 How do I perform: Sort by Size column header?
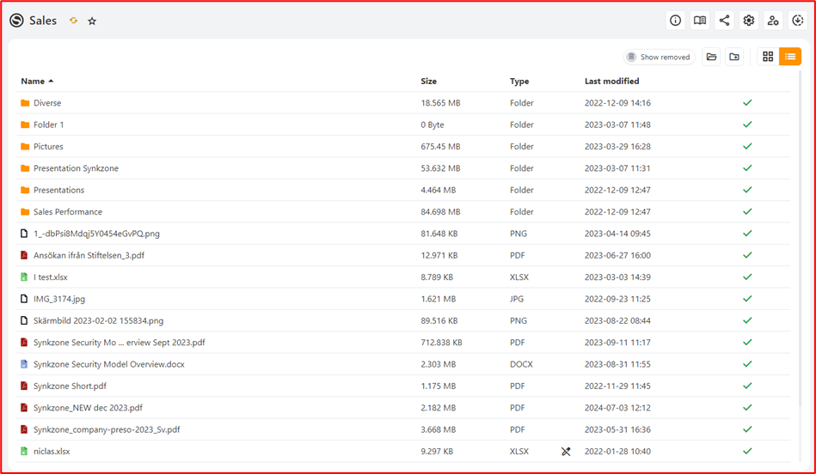tap(429, 81)
